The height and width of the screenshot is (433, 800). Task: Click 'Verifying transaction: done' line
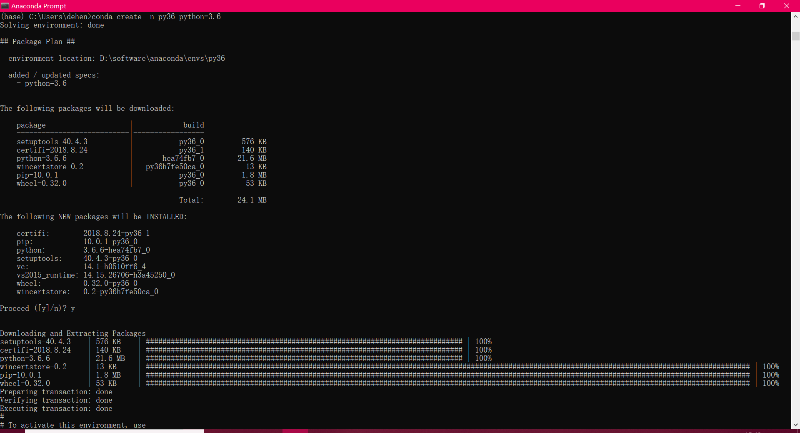point(56,400)
